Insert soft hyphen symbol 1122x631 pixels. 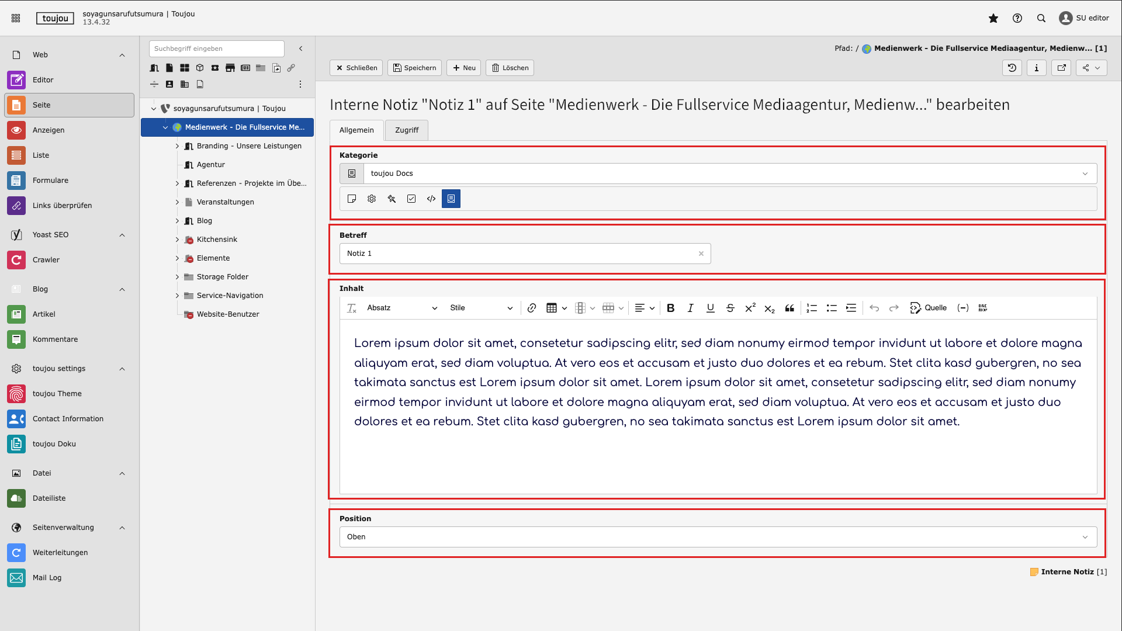[963, 308]
